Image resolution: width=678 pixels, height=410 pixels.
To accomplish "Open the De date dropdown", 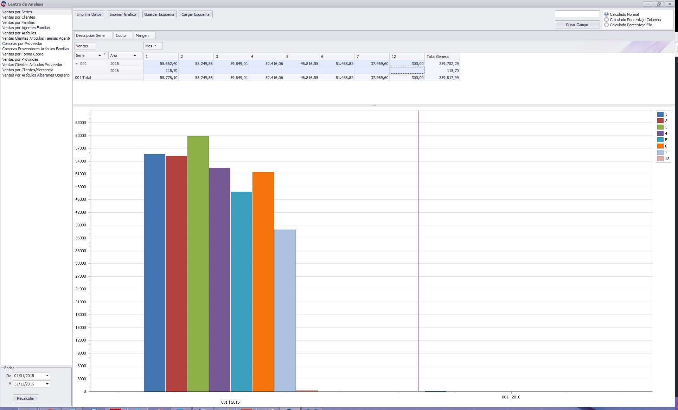I will 47,376.
